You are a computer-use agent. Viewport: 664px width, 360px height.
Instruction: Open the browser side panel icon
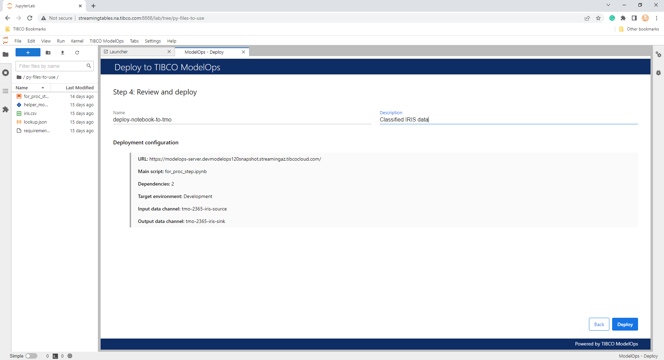(x=634, y=18)
